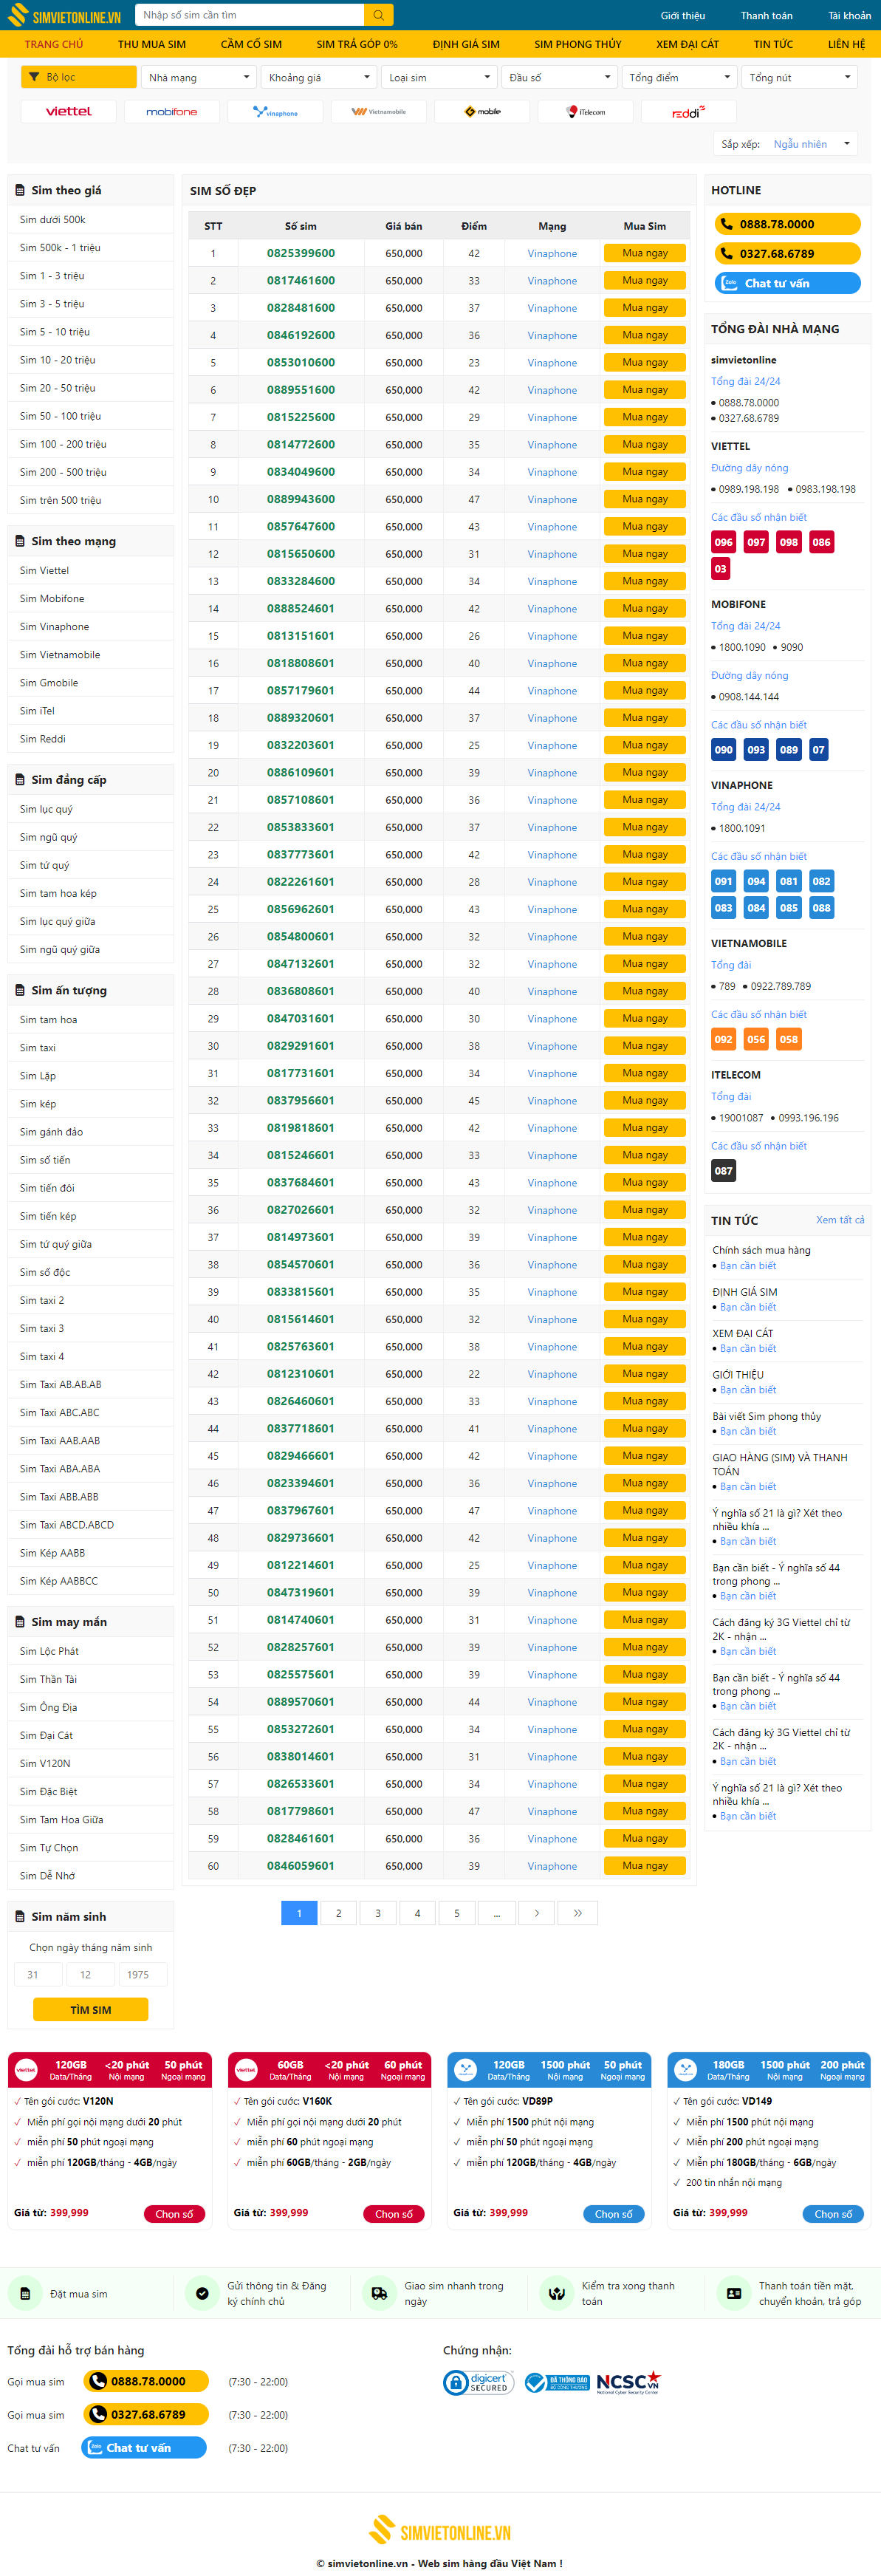Click the DigiCert Secured badge
This screenshot has height=2576, width=881.
[x=479, y=2382]
